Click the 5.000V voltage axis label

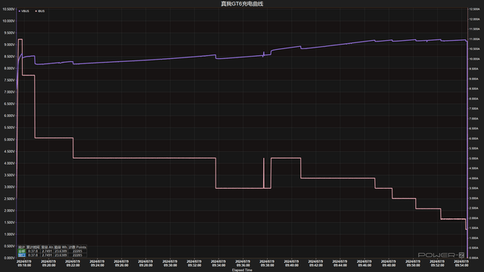(9, 140)
